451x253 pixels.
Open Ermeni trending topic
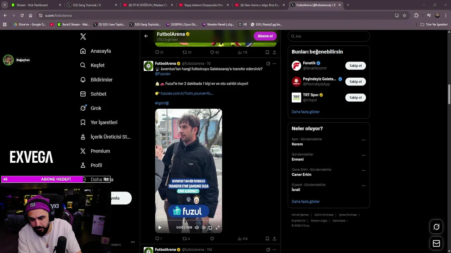(297, 159)
